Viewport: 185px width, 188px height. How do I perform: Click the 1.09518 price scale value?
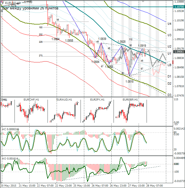pyautogui.click(x=179, y=39)
